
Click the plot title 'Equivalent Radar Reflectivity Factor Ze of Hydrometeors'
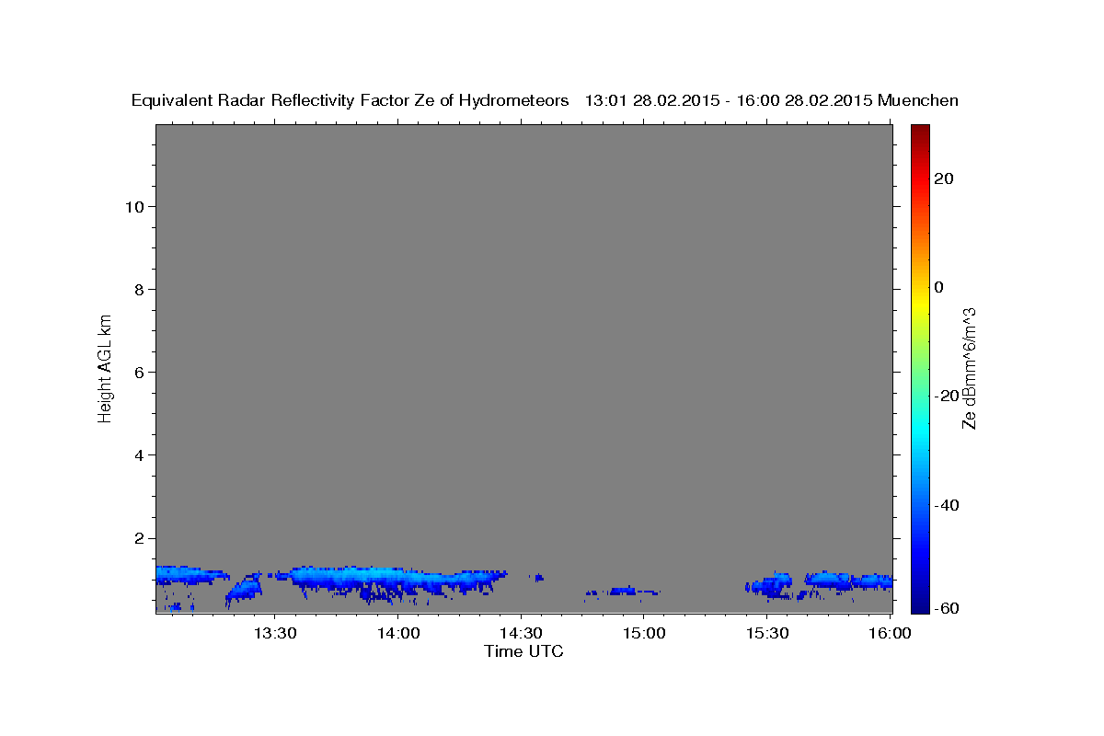(351, 101)
